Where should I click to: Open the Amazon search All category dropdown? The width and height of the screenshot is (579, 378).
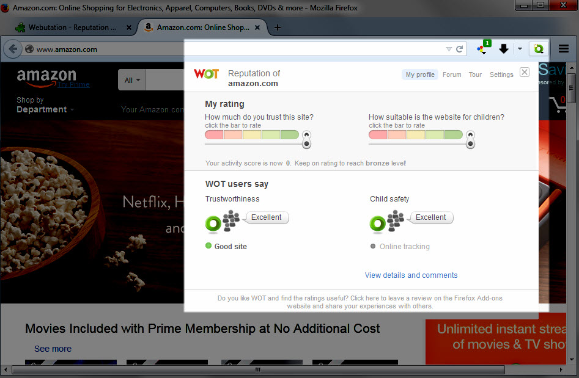(x=132, y=80)
